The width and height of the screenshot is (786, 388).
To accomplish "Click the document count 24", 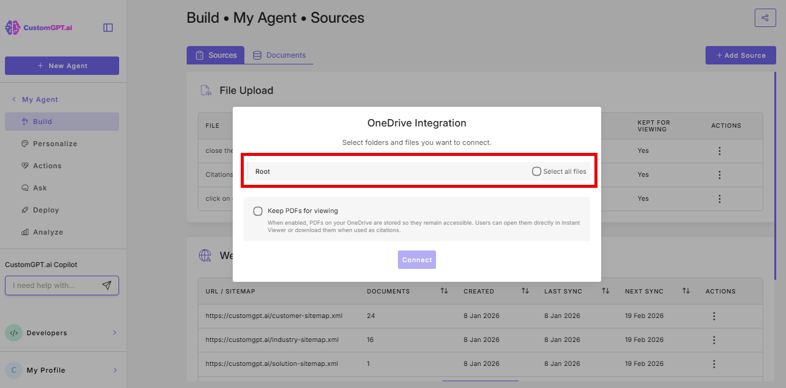I will [x=371, y=316].
